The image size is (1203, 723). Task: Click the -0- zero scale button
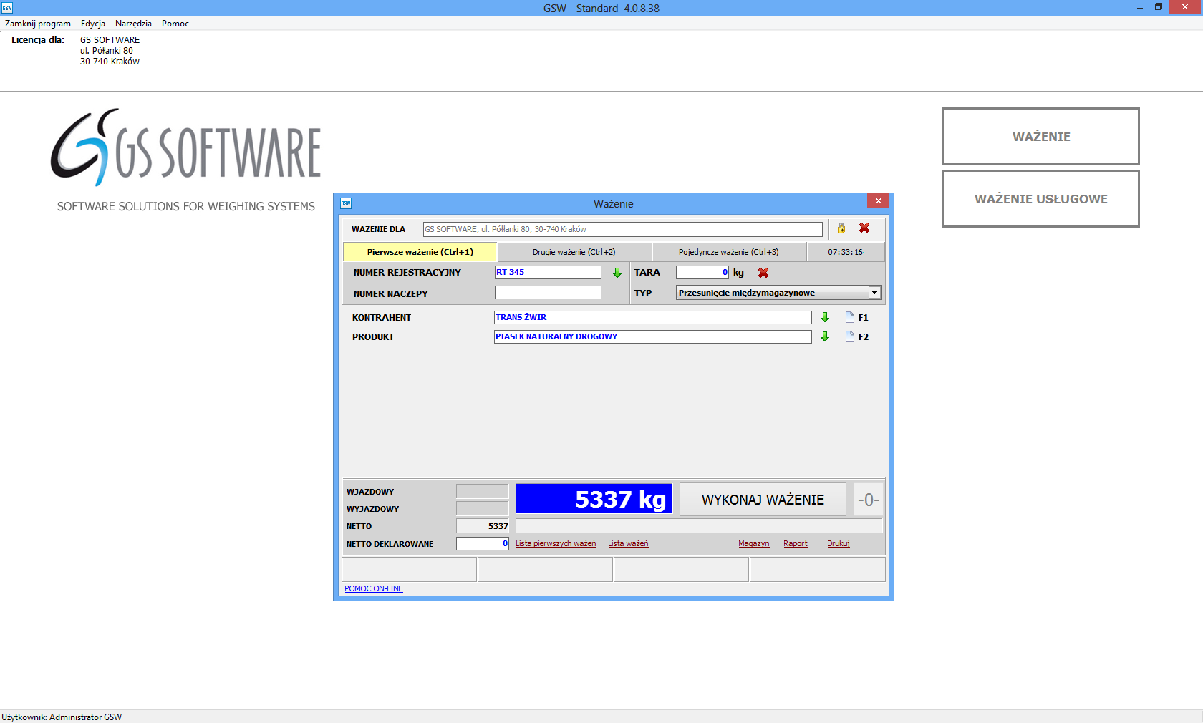[x=868, y=500]
